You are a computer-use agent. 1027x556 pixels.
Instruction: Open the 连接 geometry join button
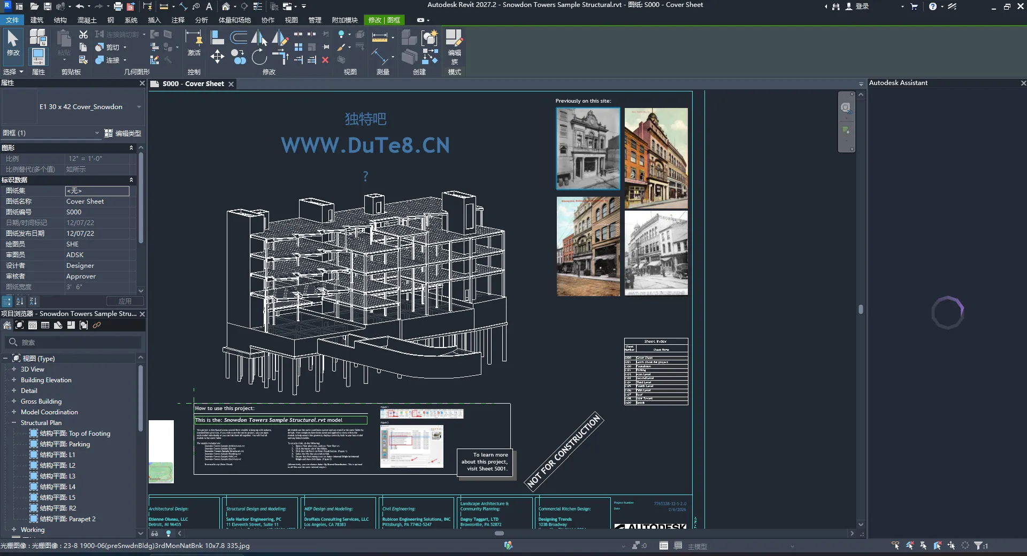point(112,60)
